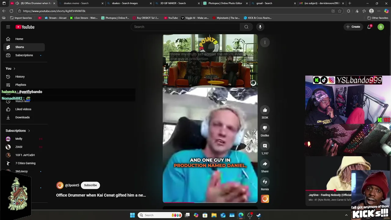Screen dimensions: 391x220
Task: Expand the You section chevron
Action: [14, 69]
